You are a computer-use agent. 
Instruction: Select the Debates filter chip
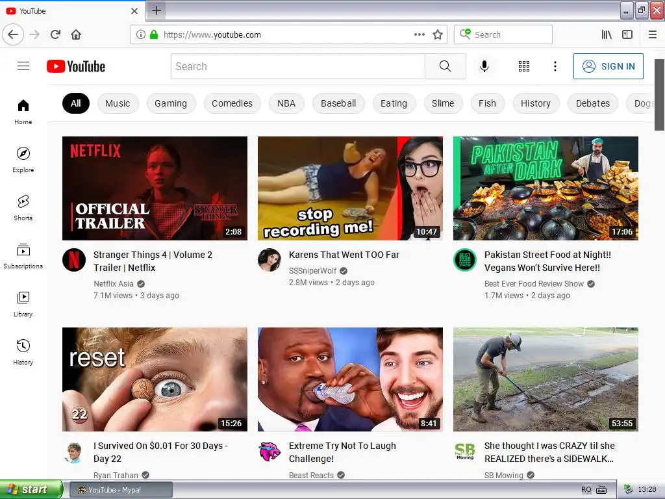click(592, 103)
